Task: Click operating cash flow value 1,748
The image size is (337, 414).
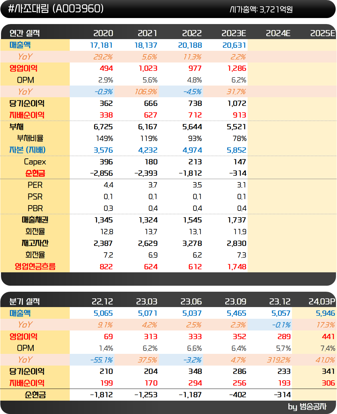Action: point(237,267)
